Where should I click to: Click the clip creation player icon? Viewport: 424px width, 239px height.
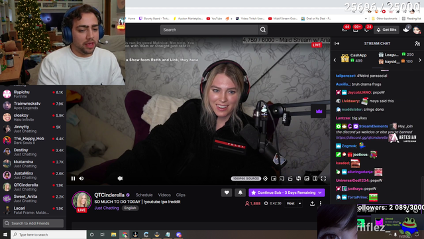(x=290, y=179)
